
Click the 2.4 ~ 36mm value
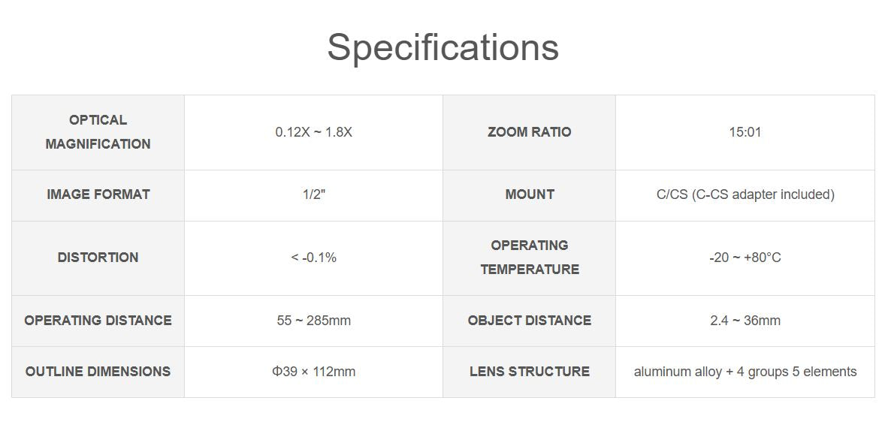pos(745,321)
